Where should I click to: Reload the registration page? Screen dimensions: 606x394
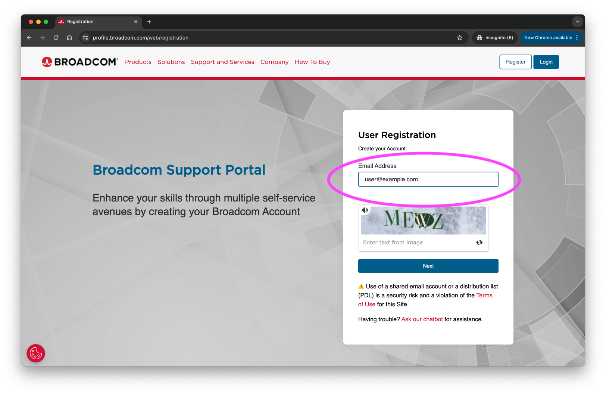(x=56, y=38)
